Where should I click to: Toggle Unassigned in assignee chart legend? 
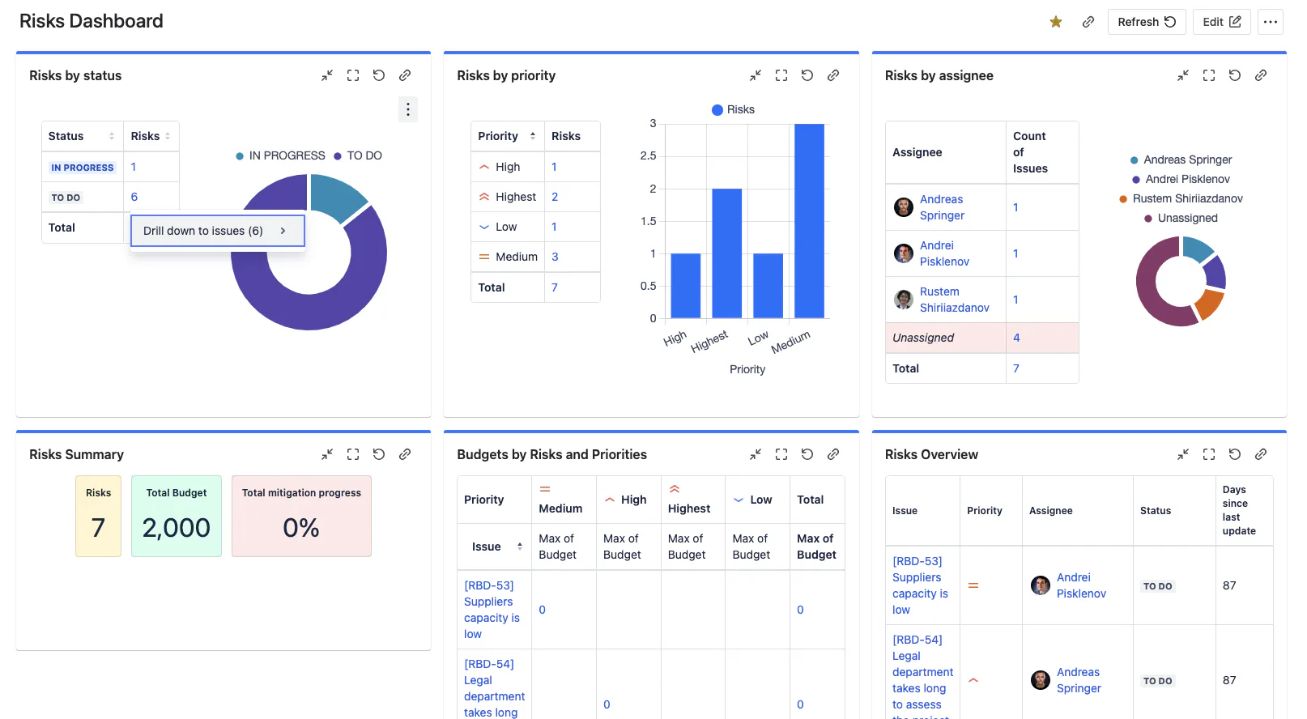(x=1181, y=218)
